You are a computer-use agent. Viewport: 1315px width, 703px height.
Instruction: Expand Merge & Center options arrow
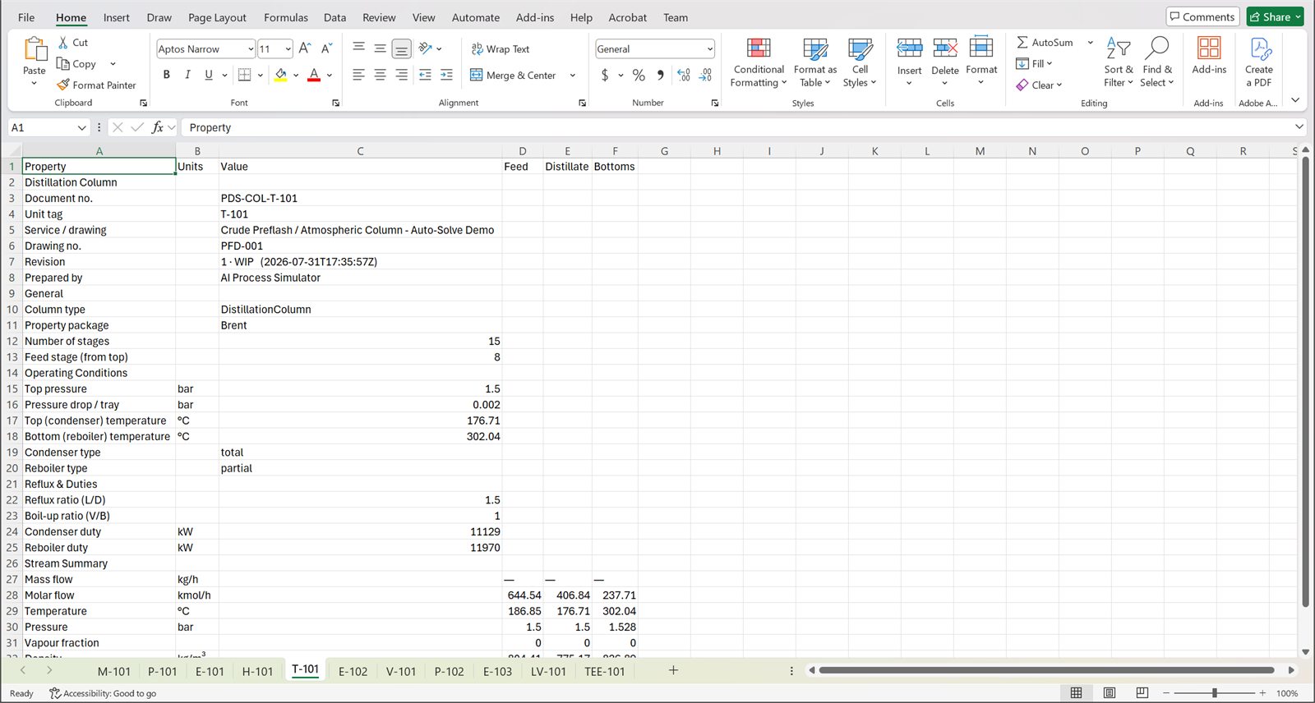coord(573,76)
